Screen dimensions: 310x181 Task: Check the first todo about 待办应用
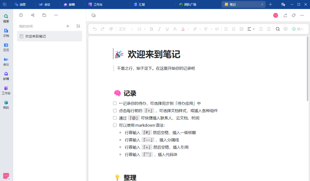(115, 103)
